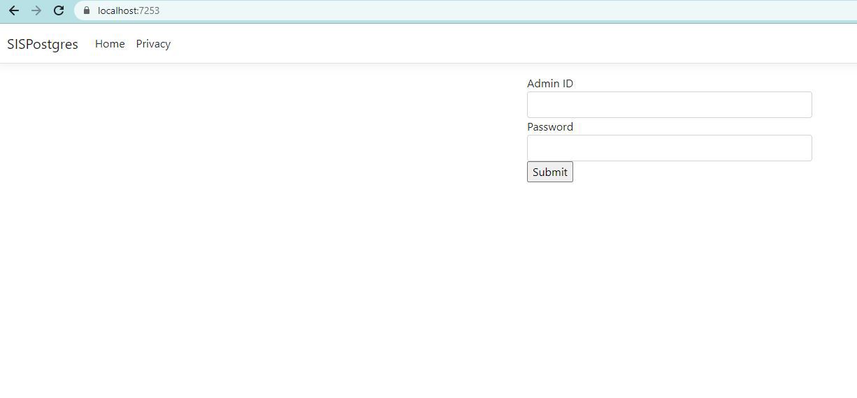Open the Privacy nav link
The height and width of the screenshot is (398, 857).
coord(153,44)
